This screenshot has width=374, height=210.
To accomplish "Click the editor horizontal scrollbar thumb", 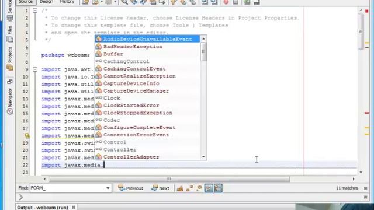I will coord(169,179).
